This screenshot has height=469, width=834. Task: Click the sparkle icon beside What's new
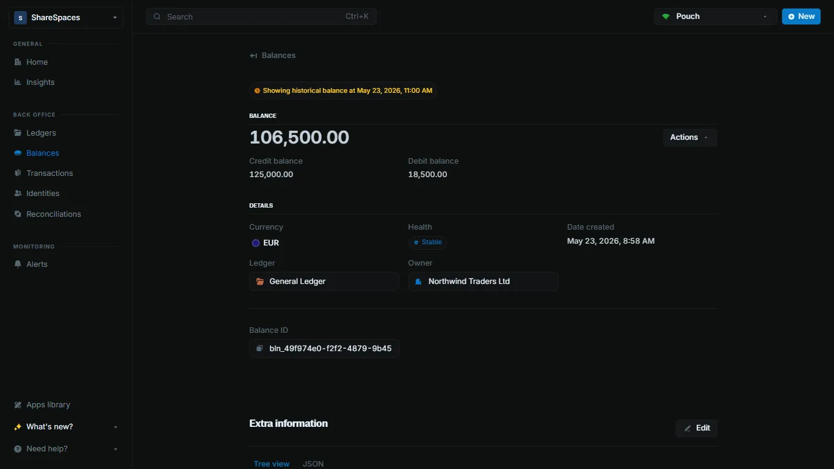pyautogui.click(x=18, y=427)
